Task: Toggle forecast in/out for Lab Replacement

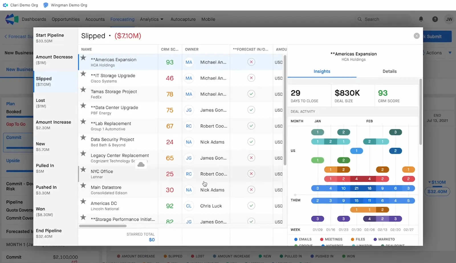Action: 251,126
